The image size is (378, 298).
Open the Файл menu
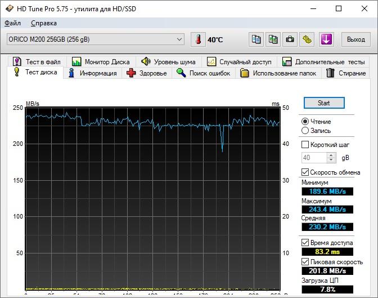pos(12,23)
